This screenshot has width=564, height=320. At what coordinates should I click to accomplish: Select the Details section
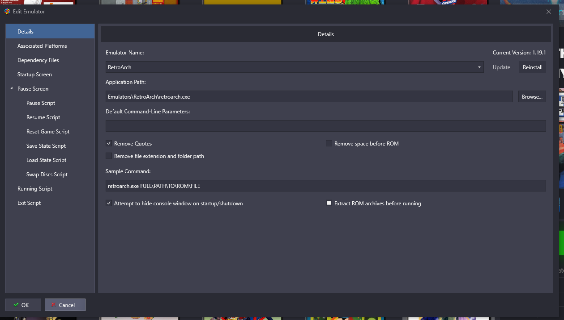pos(50,31)
